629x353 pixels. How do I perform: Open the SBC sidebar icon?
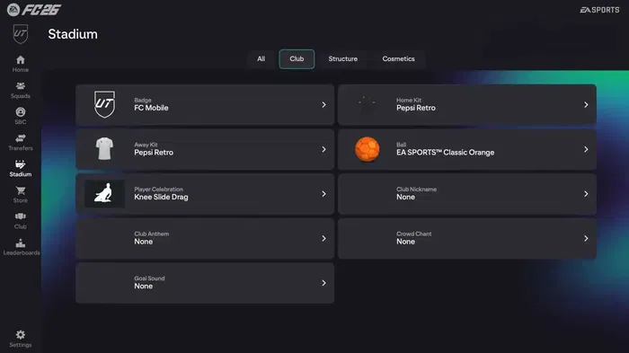[21, 112]
